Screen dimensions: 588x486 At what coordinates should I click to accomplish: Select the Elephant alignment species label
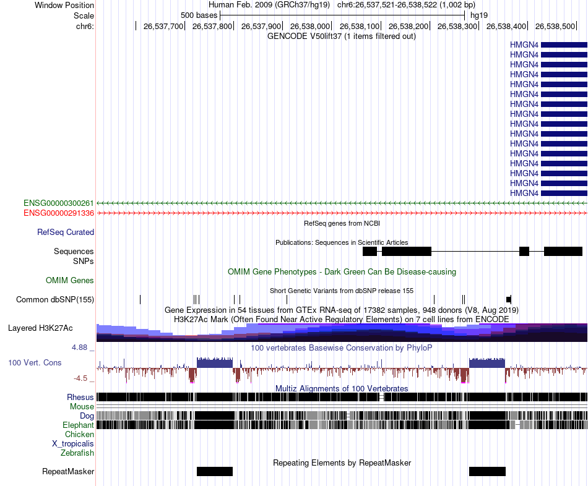tap(78, 425)
